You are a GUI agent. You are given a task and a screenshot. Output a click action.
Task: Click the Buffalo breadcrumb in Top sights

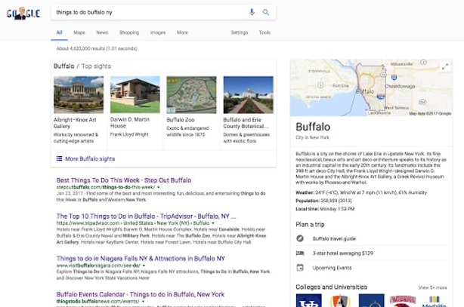(x=64, y=66)
